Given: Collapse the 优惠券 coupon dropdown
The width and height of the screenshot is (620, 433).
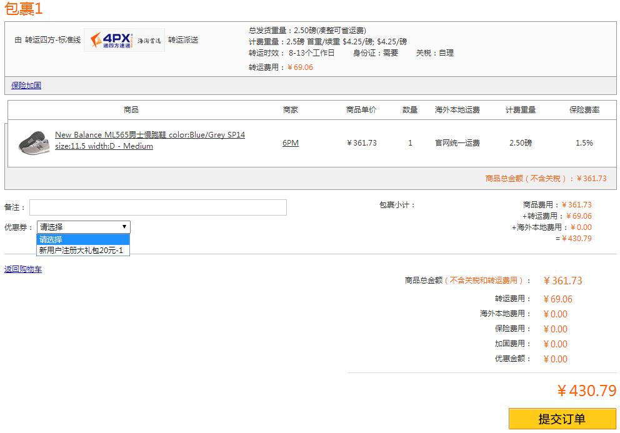Looking at the screenshot, I should [83, 227].
